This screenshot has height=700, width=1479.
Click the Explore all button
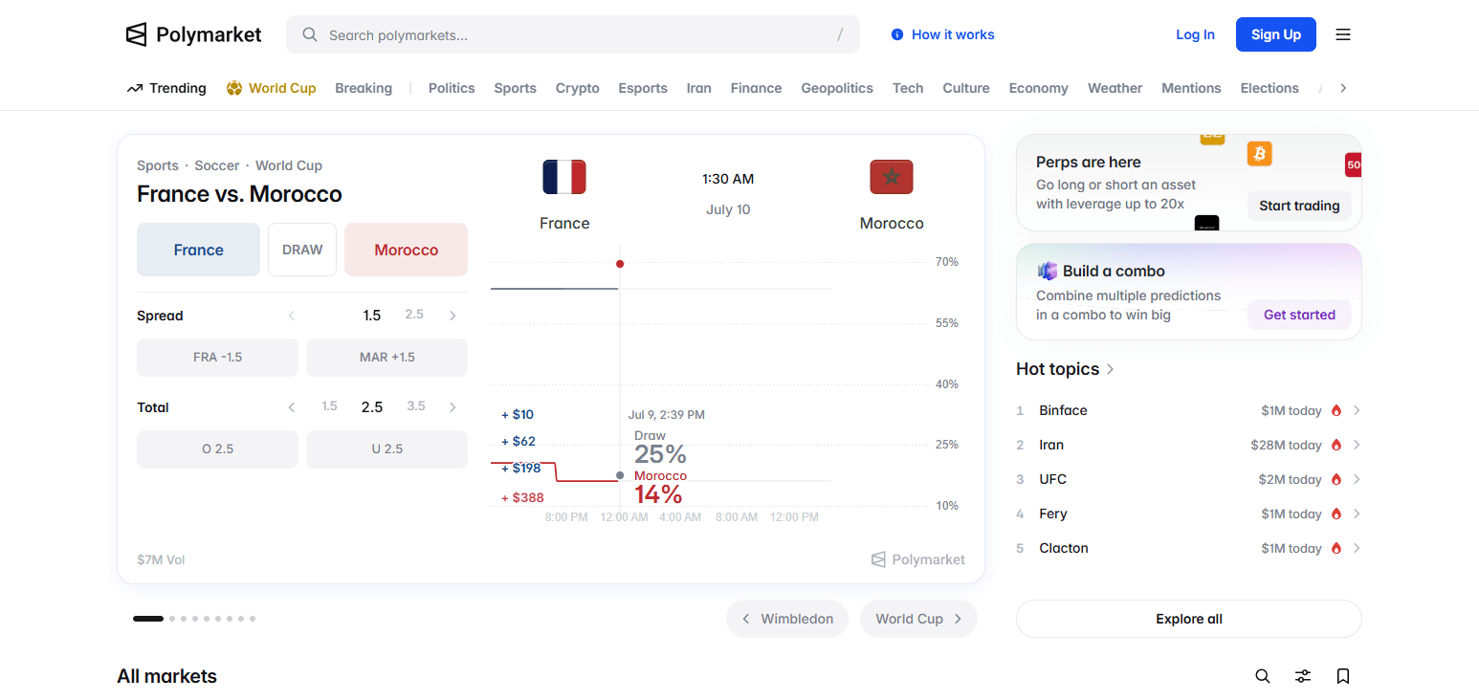point(1188,619)
